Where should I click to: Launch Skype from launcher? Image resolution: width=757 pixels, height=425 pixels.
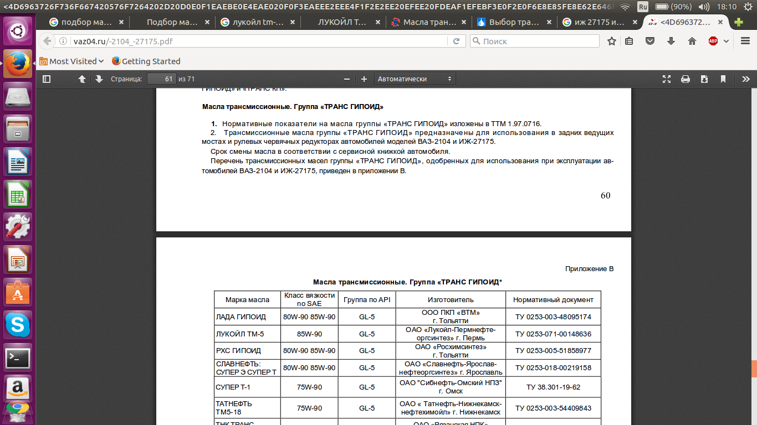[18, 325]
